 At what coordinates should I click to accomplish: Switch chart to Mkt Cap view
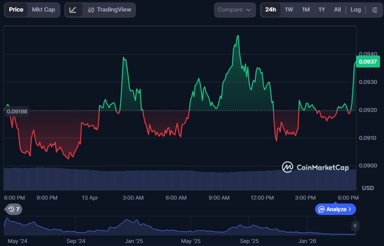click(43, 10)
